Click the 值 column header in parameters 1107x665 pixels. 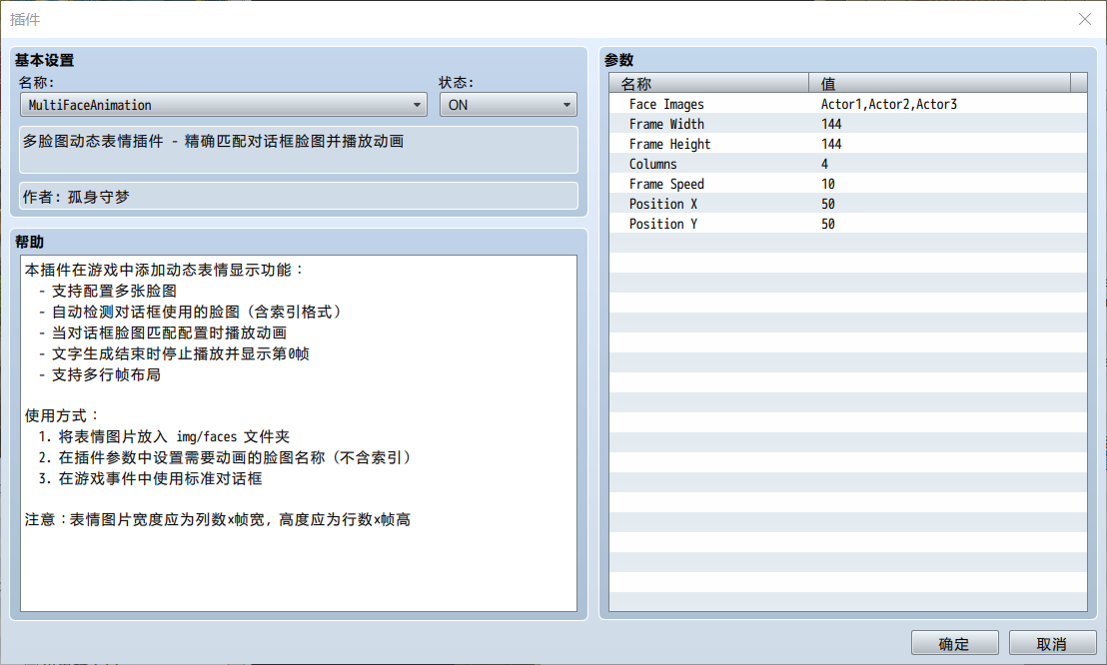click(940, 83)
